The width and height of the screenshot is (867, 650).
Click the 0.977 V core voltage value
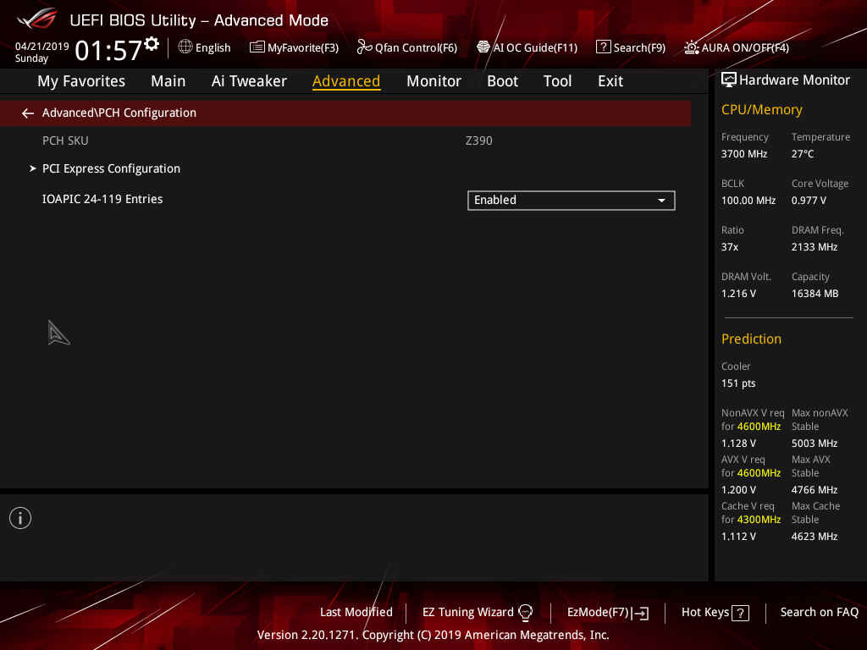pos(809,201)
